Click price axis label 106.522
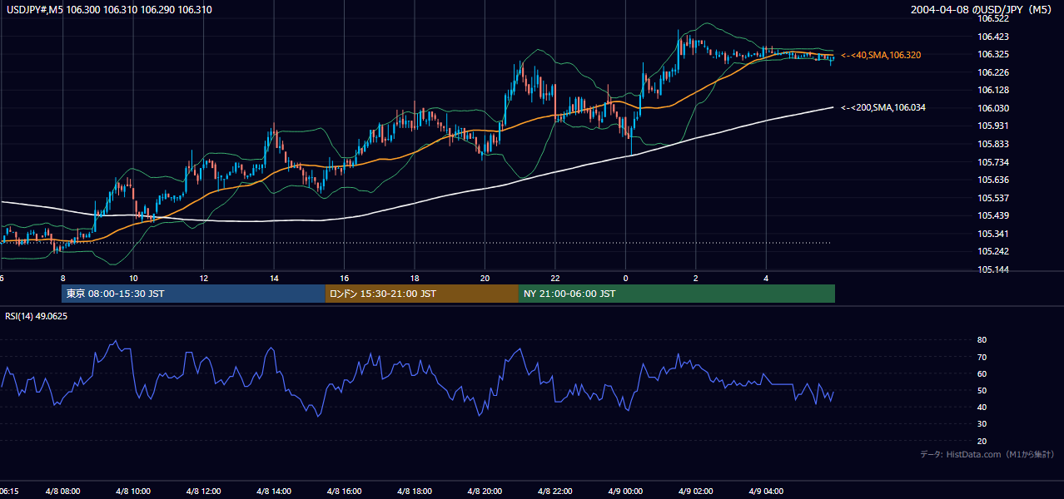 click(993, 18)
